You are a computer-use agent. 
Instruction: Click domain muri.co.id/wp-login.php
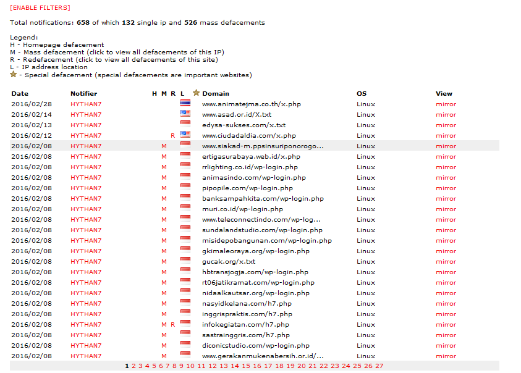point(242,209)
